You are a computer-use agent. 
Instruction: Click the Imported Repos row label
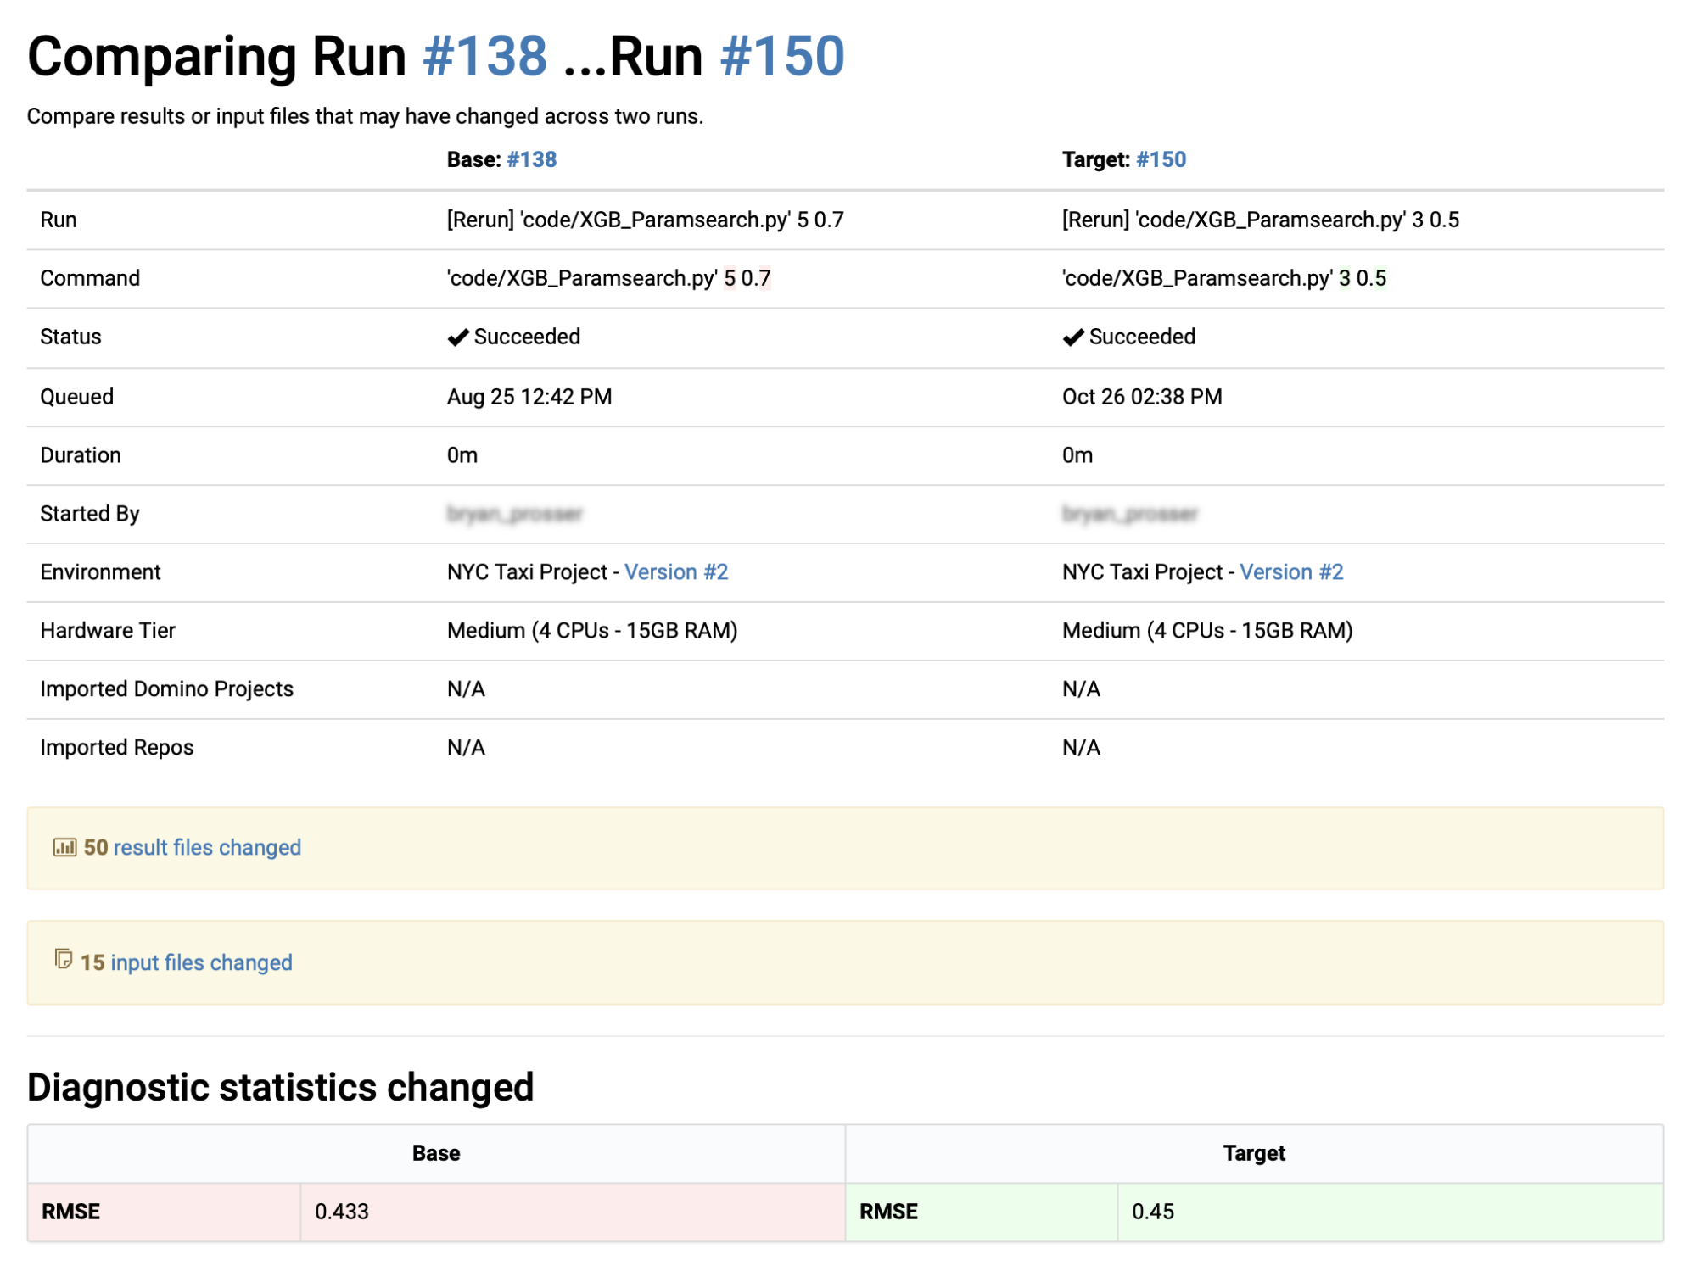click(117, 748)
